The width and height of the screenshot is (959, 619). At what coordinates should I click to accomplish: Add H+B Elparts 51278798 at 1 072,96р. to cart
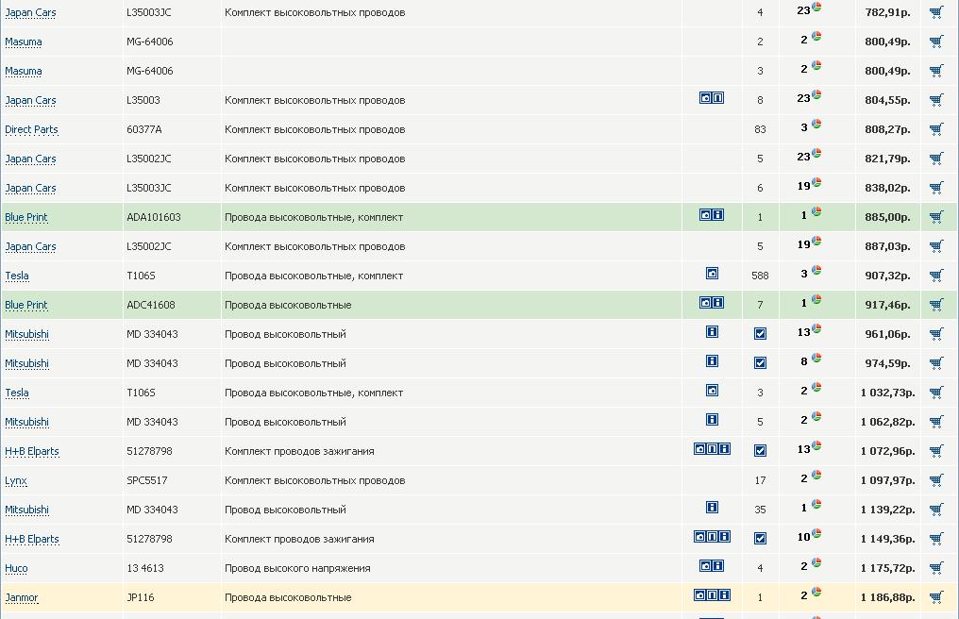(936, 451)
